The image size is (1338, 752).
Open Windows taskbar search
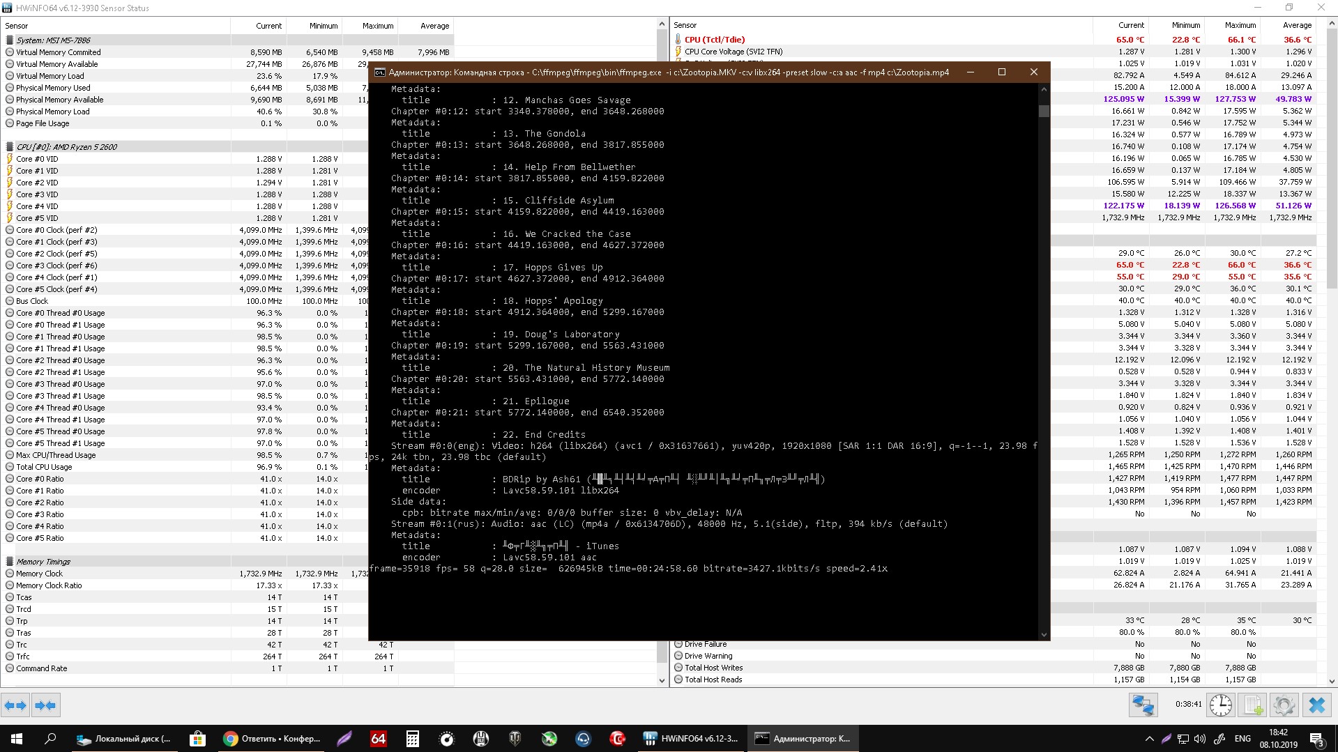[x=50, y=739]
